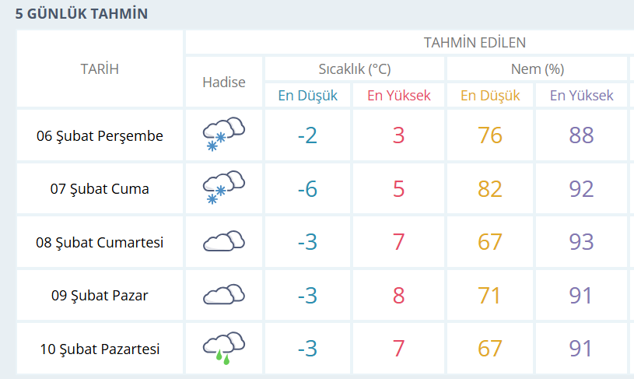Click the Nem (%) header
Screen dimensions: 634x379
[x=538, y=69]
